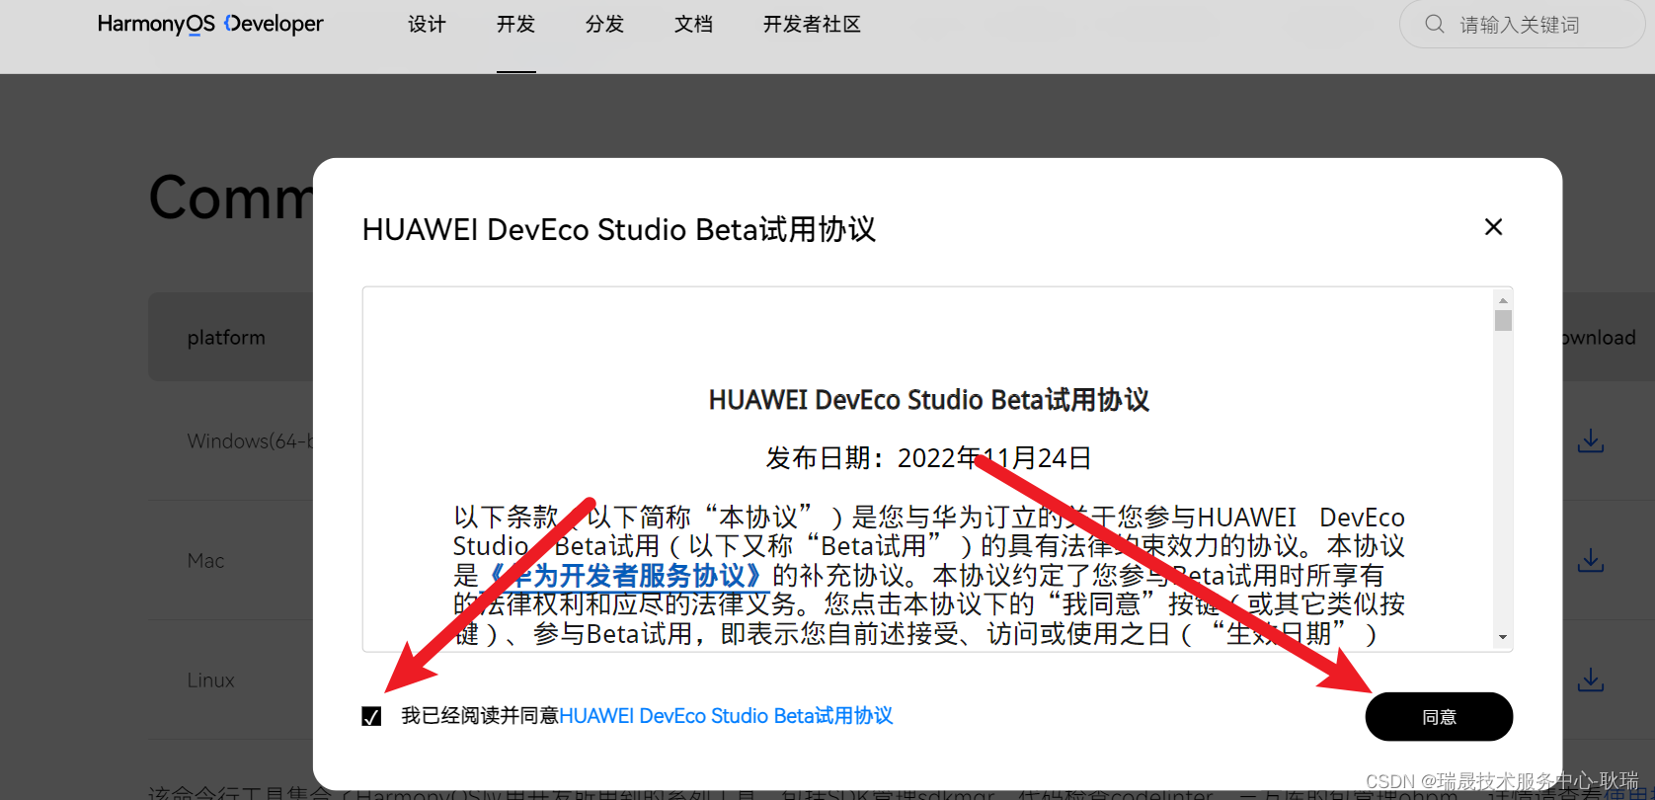Focus the 请输入关键词 search field
1655x800 pixels.
[1521, 25]
